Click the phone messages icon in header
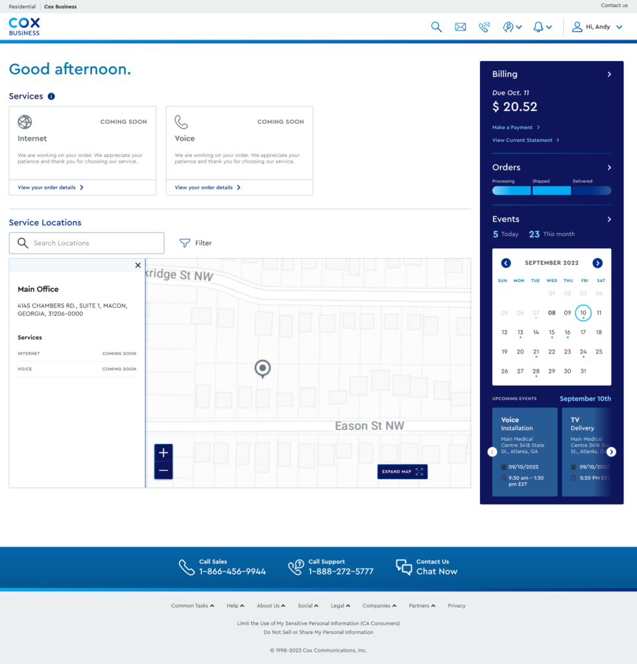 (x=484, y=27)
